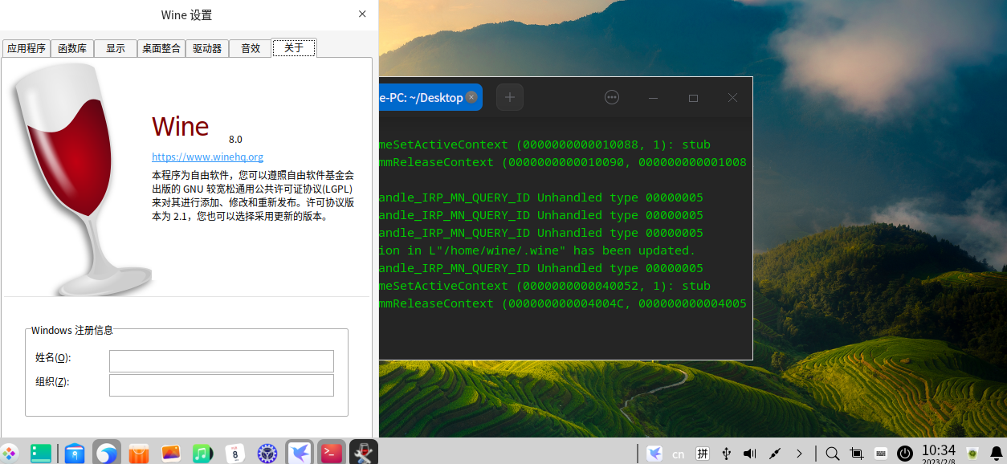Open the winehq.org link
Image resolution: width=1007 pixels, height=464 pixels.
(207, 157)
